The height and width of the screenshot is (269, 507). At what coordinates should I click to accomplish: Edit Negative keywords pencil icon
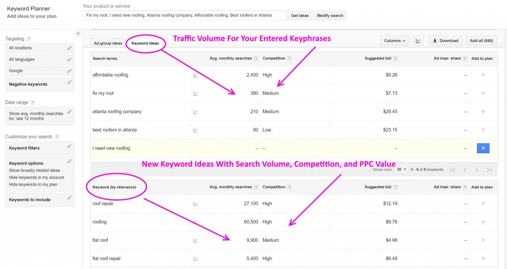pos(69,83)
